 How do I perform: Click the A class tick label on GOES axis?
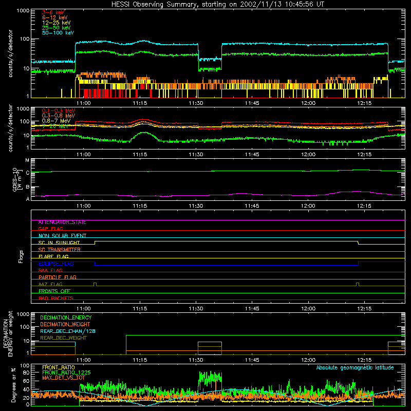point(28,199)
